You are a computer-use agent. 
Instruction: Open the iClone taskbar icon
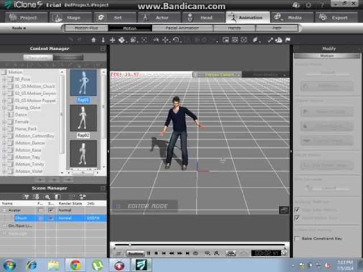click(141, 265)
